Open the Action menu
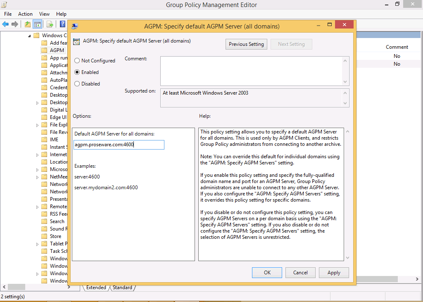The height and width of the screenshot is (302, 423). point(25,14)
